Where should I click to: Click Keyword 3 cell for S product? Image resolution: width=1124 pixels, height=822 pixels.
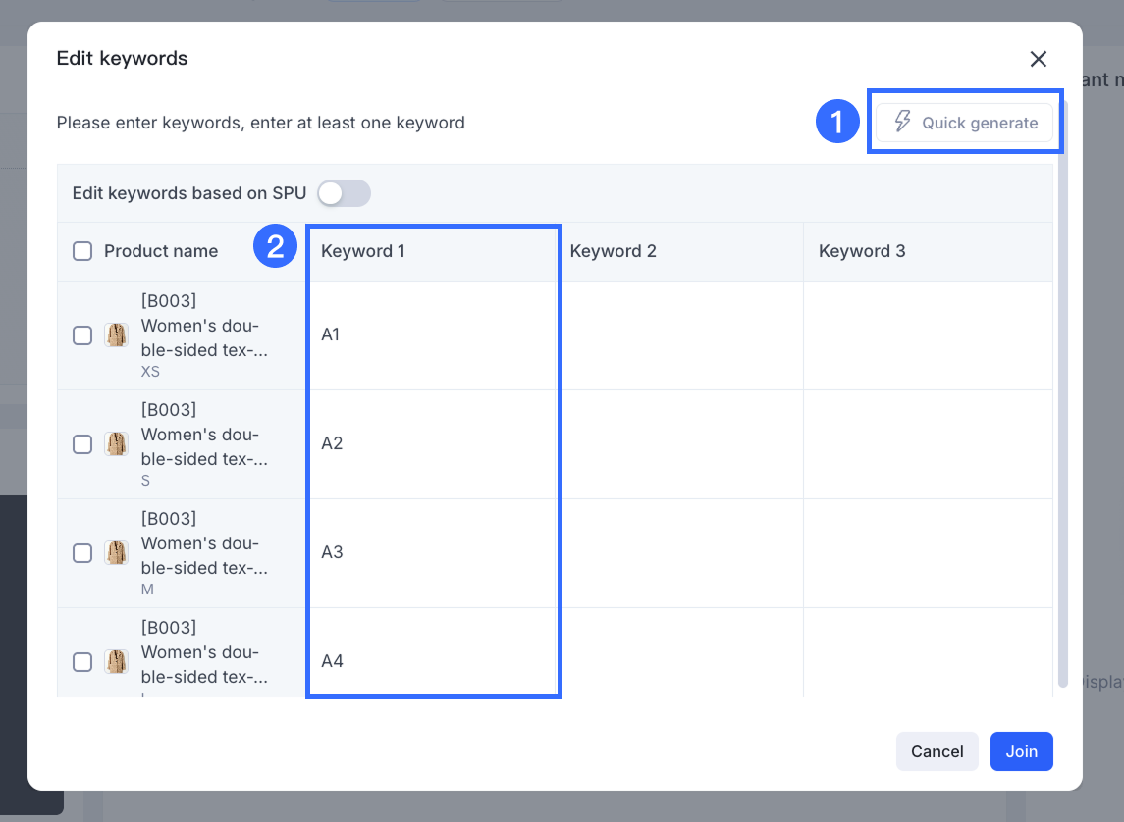click(928, 444)
